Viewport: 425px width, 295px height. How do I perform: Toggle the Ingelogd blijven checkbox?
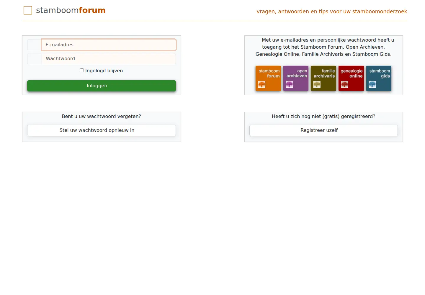point(82,71)
